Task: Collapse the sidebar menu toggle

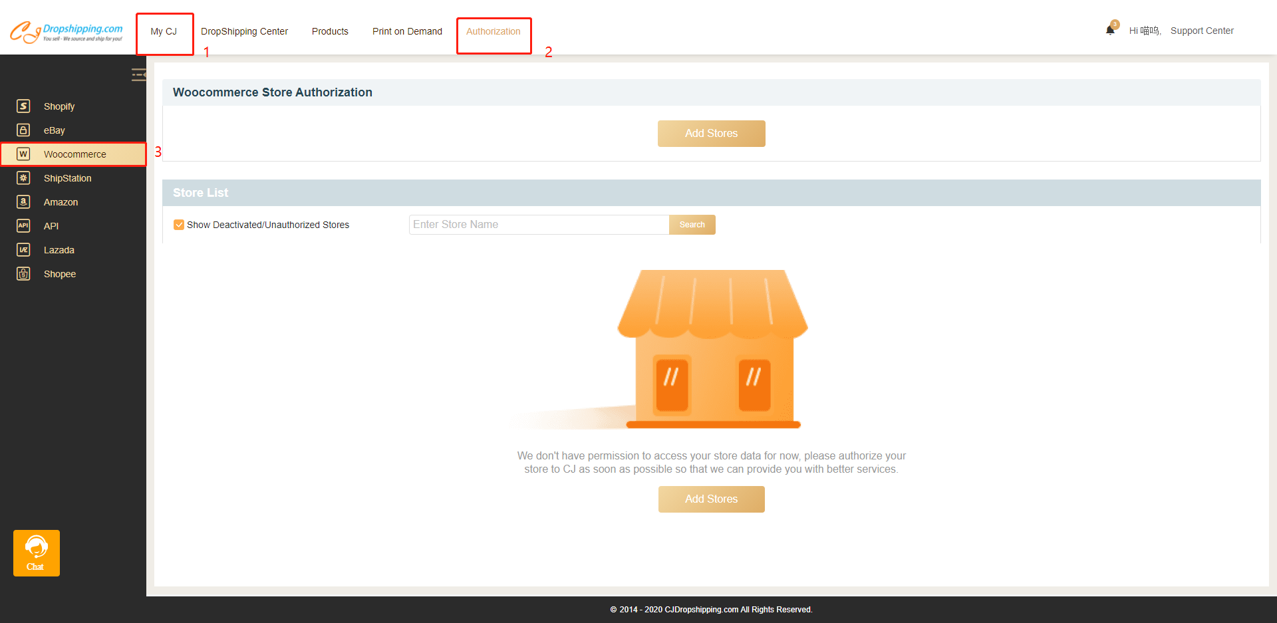Action: click(138, 75)
